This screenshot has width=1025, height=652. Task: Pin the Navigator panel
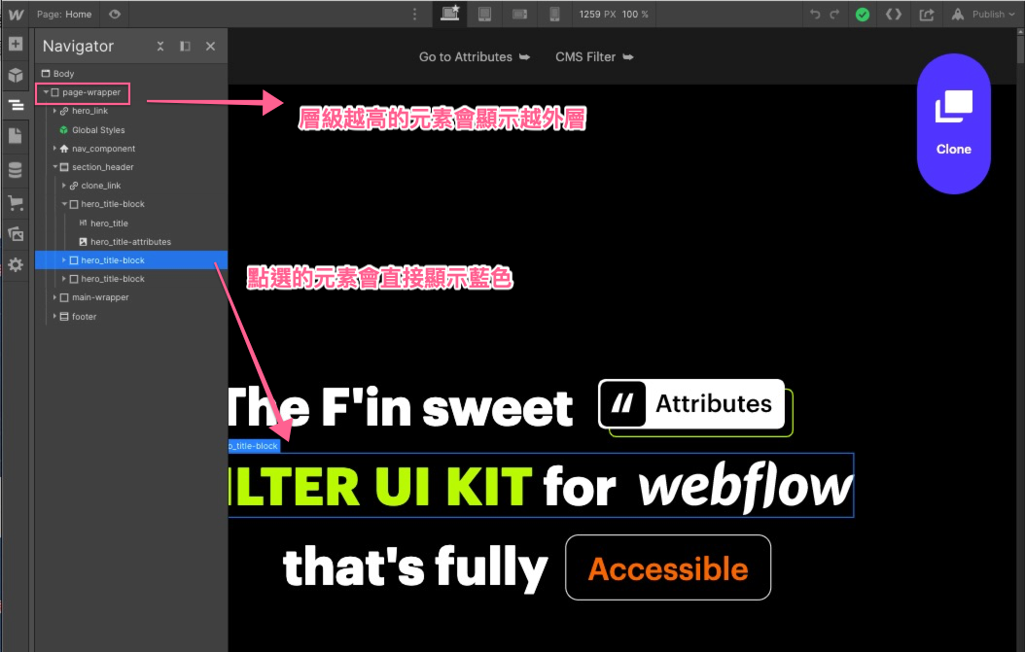185,47
